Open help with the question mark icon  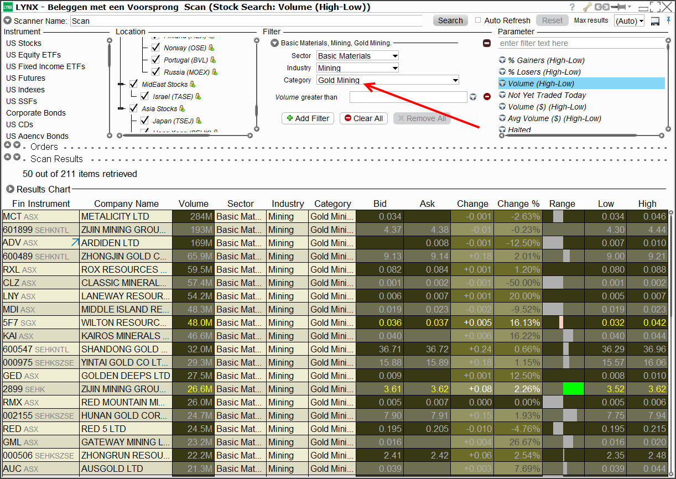click(x=571, y=7)
